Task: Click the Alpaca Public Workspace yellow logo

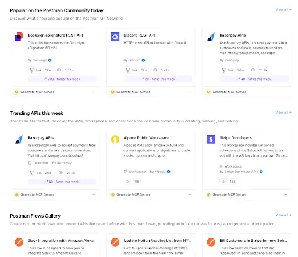Action: tap(115, 139)
